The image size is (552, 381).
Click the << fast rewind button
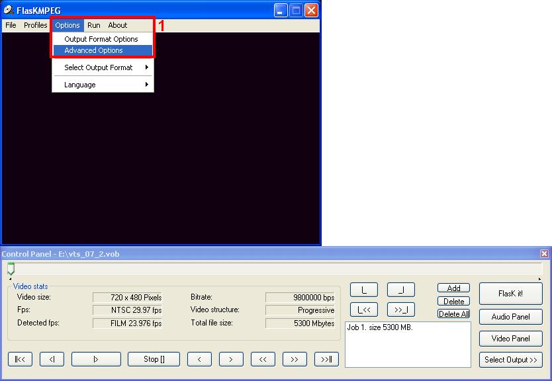pyautogui.click(x=263, y=359)
